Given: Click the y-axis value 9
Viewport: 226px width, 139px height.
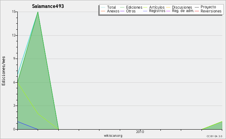Looking at the screenshot, I should click(x=14, y=59).
